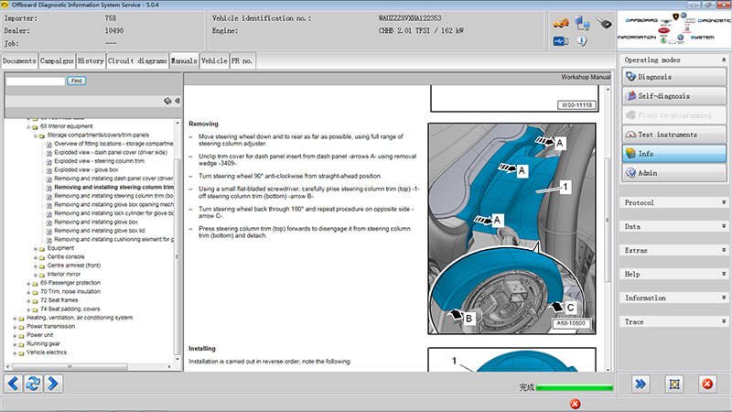
Task: Select the Interior mirror folder
Action: (64, 274)
